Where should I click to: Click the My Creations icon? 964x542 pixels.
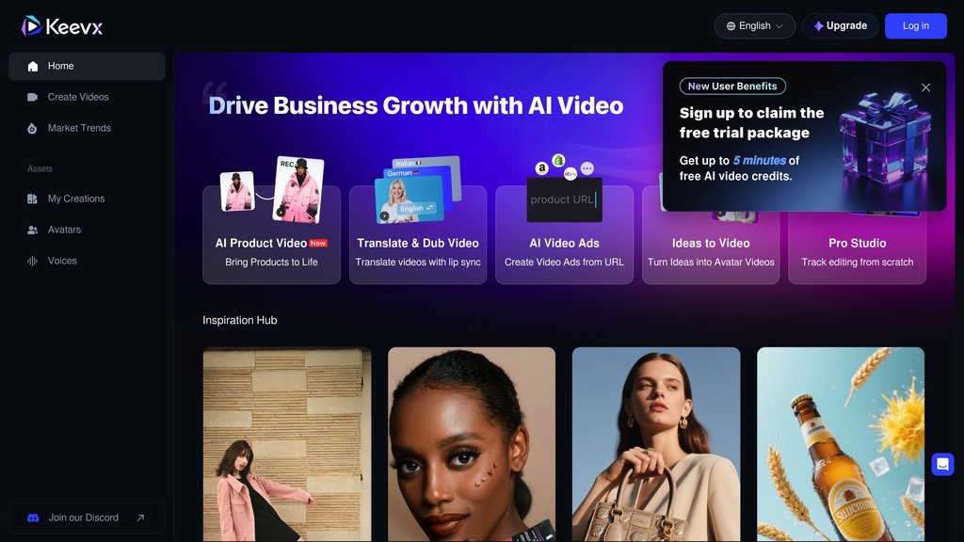click(x=33, y=199)
